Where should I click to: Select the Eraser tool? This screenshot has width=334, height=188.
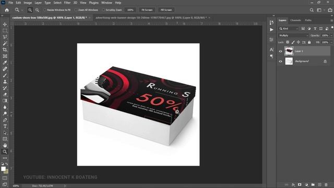(x=5, y=95)
